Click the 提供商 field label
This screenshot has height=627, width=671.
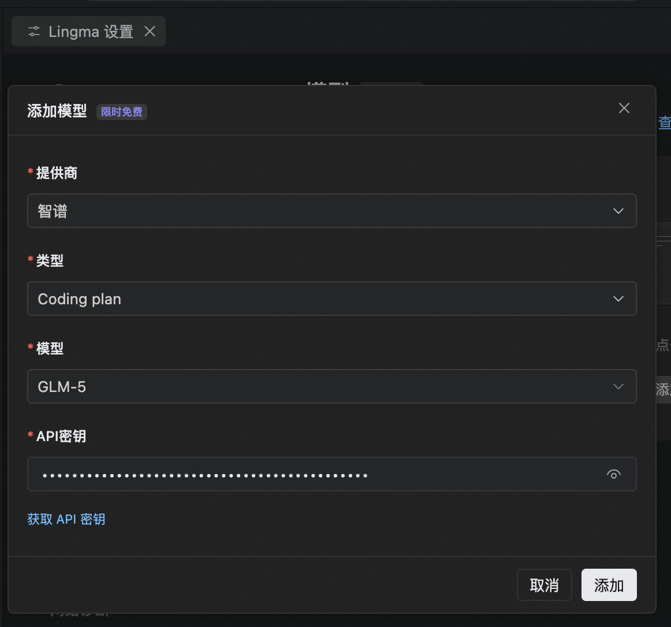57,173
